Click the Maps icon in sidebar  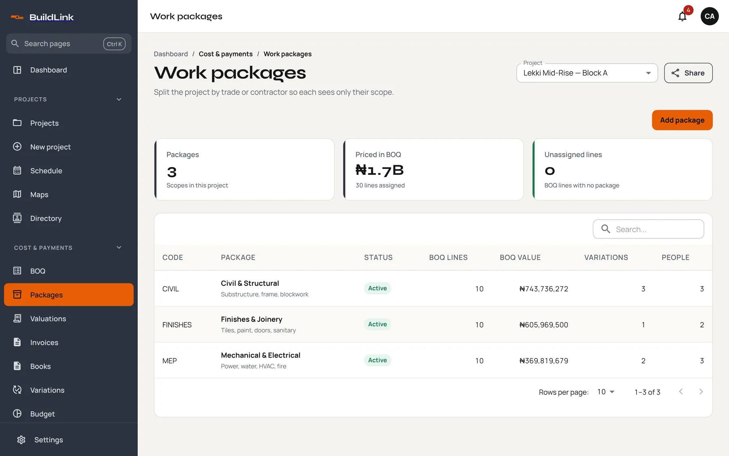(17, 195)
